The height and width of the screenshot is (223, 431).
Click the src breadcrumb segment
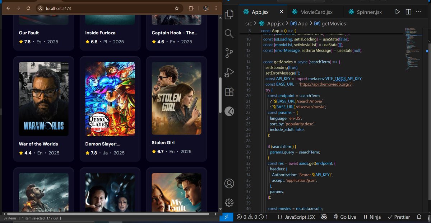pos(249,24)
